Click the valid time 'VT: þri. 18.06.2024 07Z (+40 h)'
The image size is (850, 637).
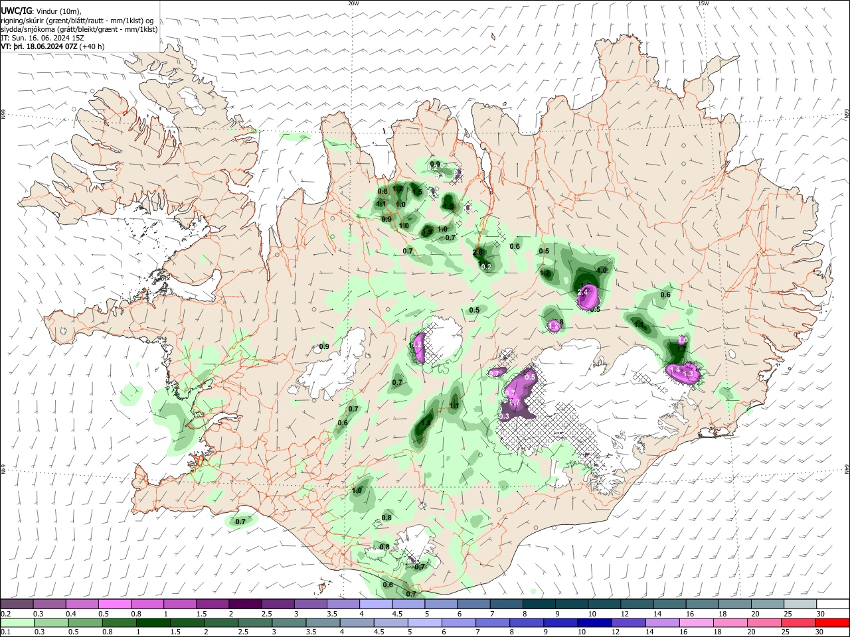(x=52, y=46)
